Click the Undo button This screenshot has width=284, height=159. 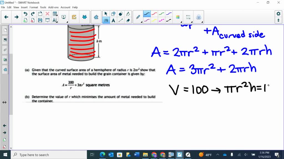[25, 14]
